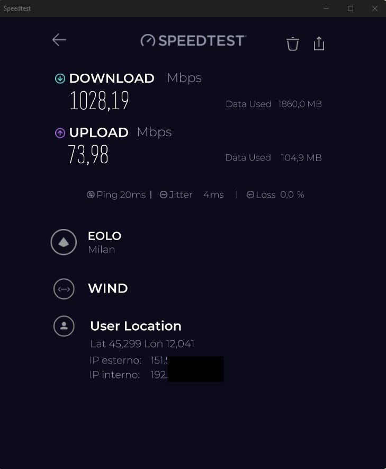Click the Ping icon

coord(91,195)
